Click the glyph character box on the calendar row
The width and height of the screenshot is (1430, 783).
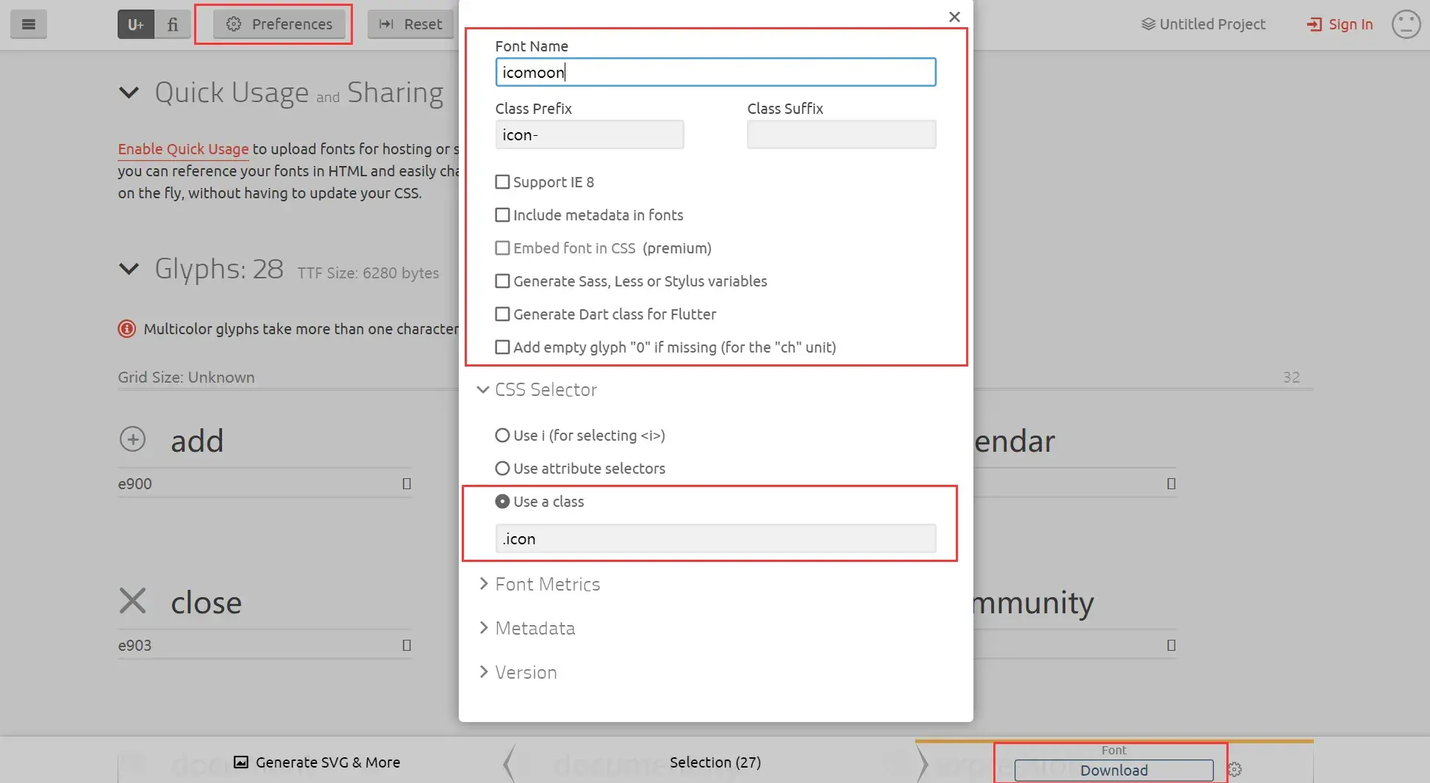pos(1171,483)
